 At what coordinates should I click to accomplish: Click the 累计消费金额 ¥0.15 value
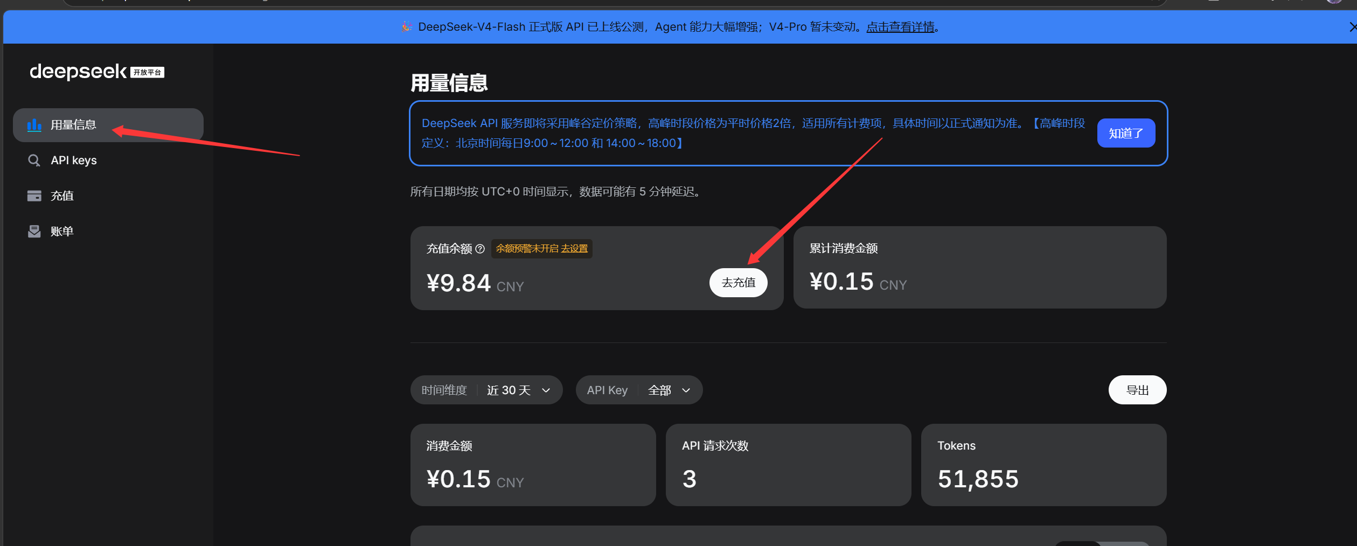pos(841,282)
